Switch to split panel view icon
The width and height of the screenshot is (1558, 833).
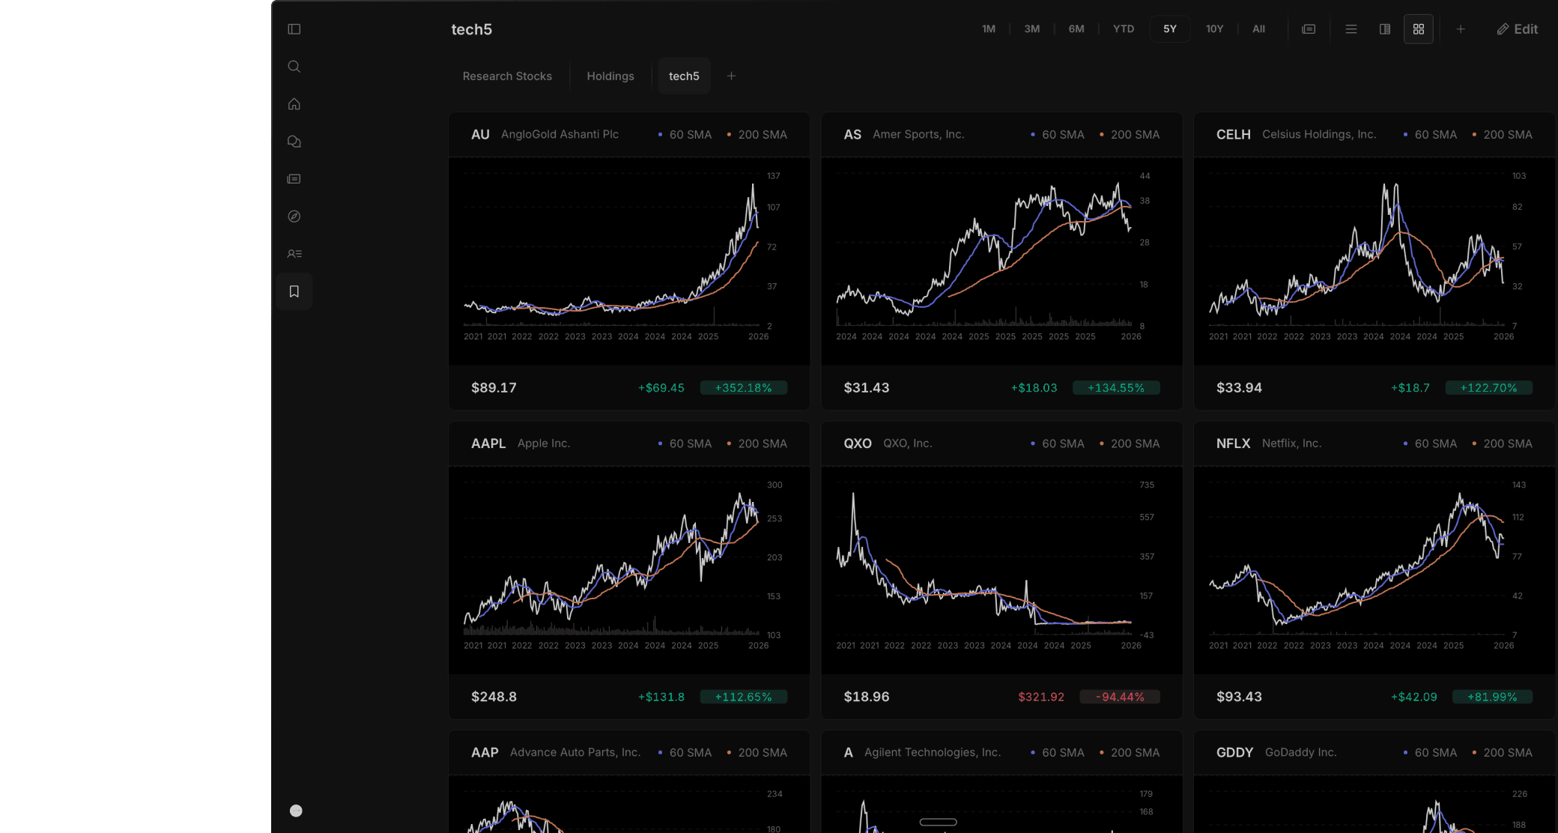(x=1384, y=29)
